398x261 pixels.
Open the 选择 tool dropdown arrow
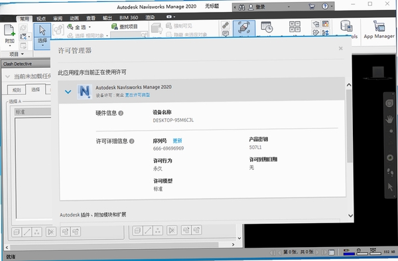pyautogui.click(x=42, y=45)
